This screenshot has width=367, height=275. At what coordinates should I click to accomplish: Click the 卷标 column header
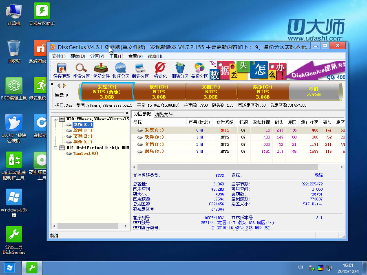[159, 122]
